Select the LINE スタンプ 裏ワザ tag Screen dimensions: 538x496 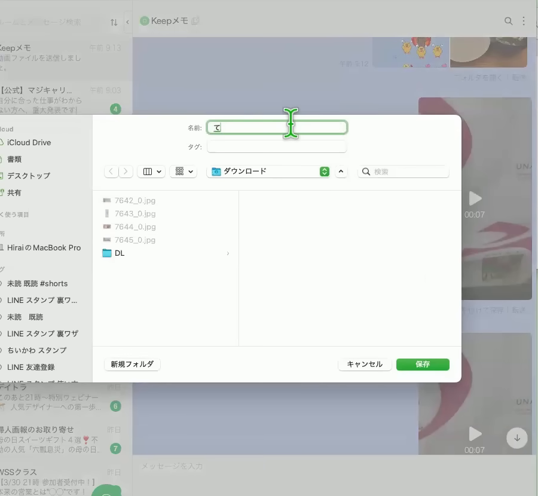(43, 333)
